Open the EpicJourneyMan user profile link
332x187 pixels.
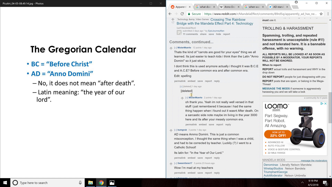click(216, 31)
